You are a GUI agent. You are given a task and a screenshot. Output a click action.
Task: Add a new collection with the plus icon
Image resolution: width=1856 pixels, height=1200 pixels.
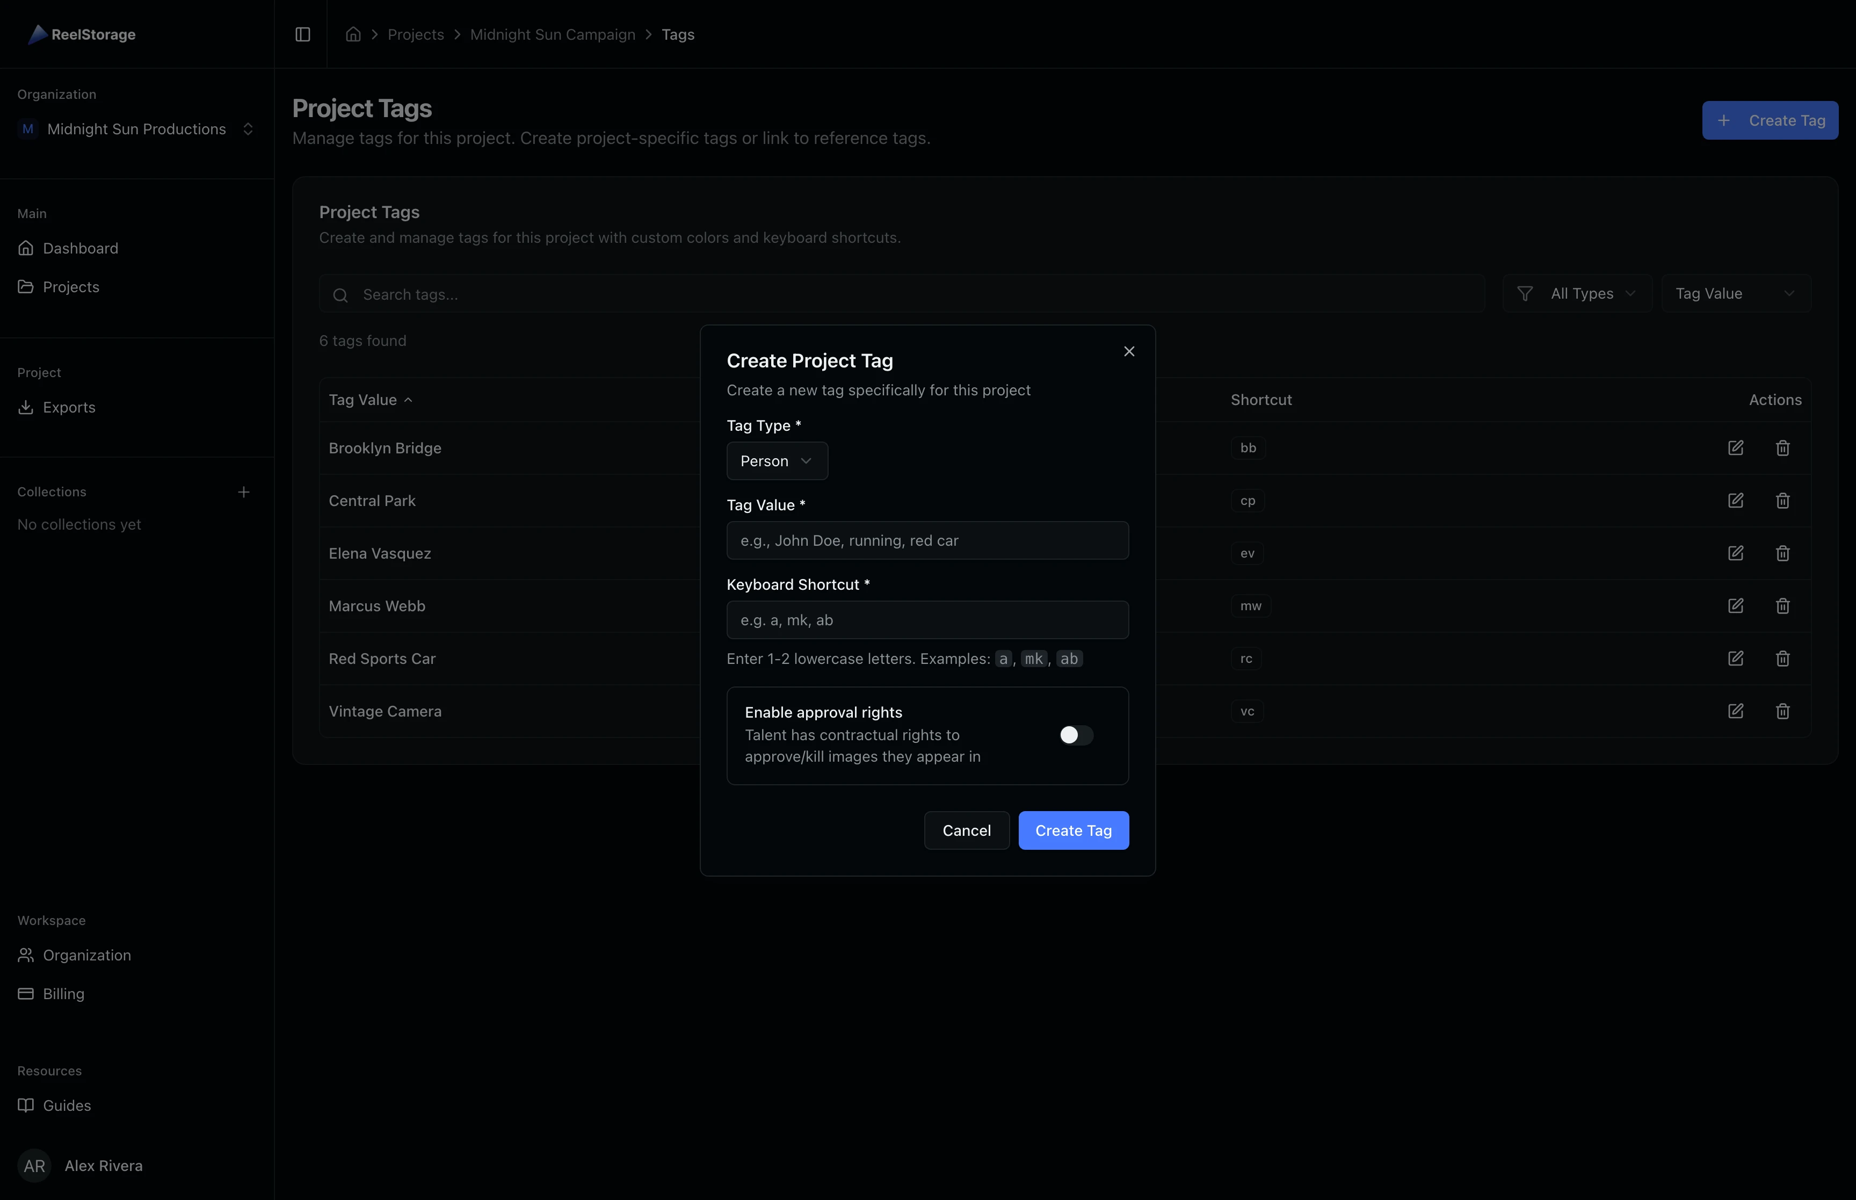(244, 491)
